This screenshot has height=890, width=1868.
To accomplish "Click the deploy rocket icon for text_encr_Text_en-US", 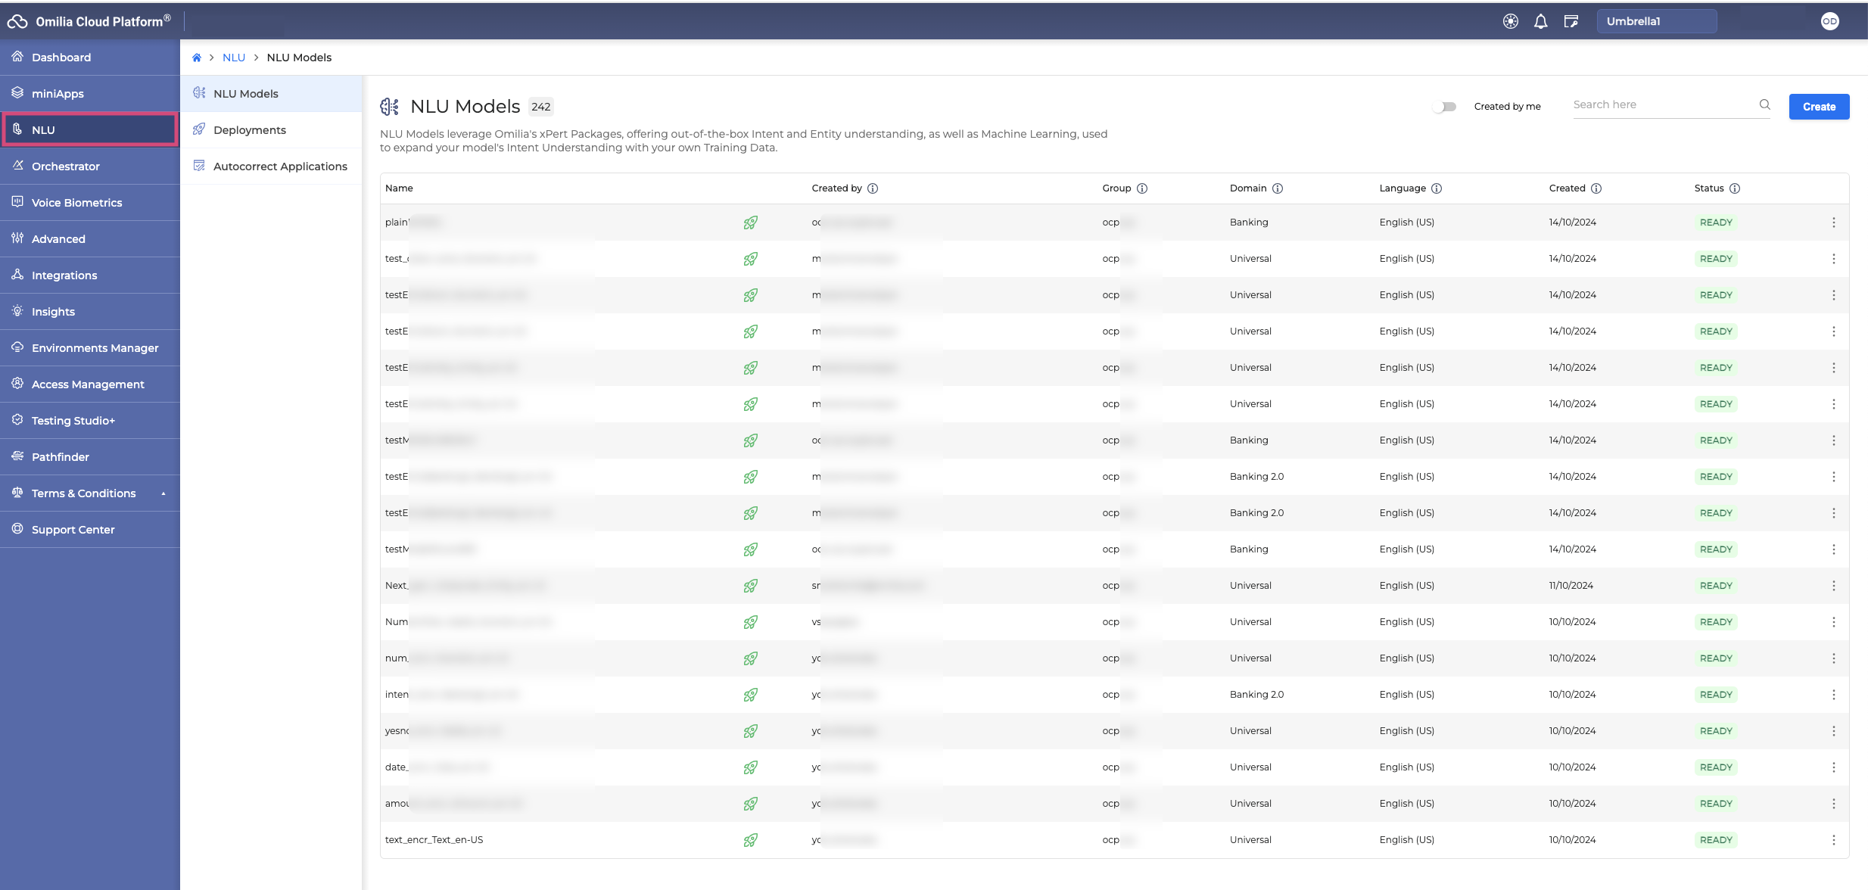I will pyautogui.click(x=750, y=840).
